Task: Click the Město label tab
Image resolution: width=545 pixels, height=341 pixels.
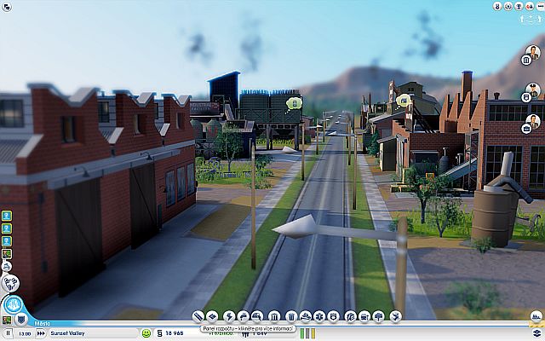Action: point(43,324)
